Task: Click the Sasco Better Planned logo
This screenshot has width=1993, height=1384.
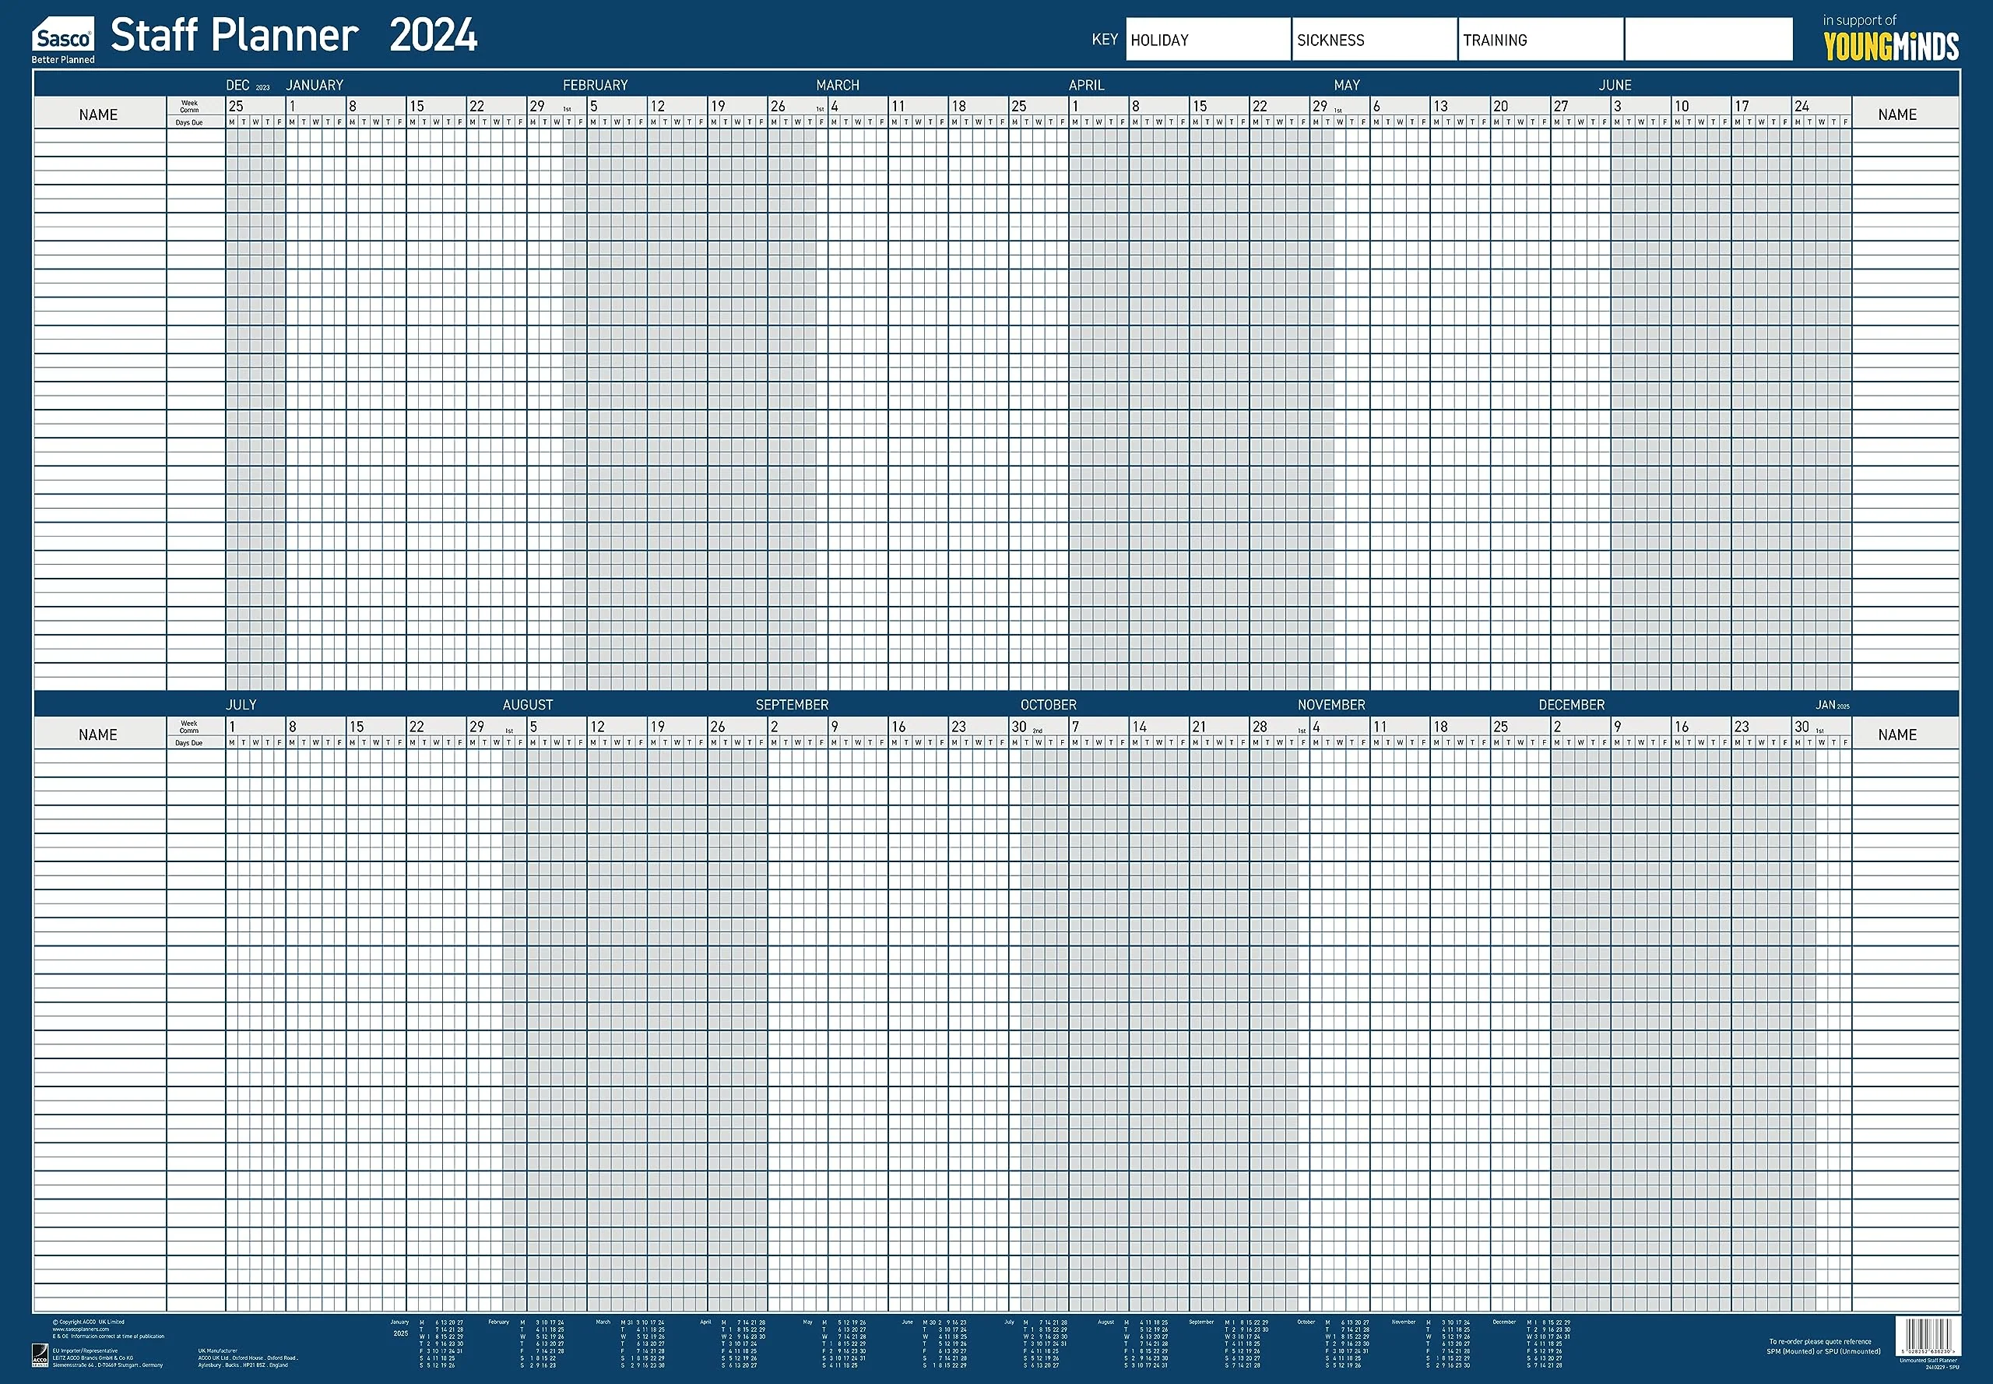Action: coord(63,40)
